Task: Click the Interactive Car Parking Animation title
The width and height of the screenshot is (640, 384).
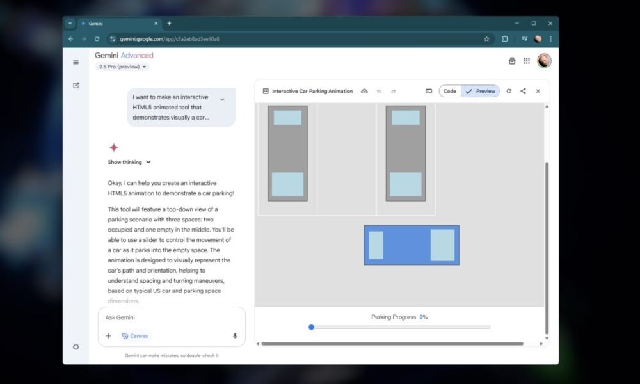Action: pyautogui.click(x=312, y=91)
